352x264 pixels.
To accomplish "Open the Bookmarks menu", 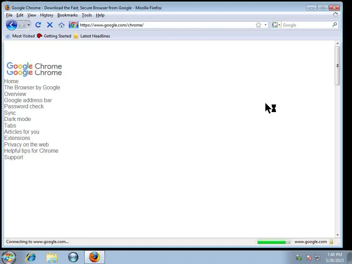I will [x=67, y=15].
